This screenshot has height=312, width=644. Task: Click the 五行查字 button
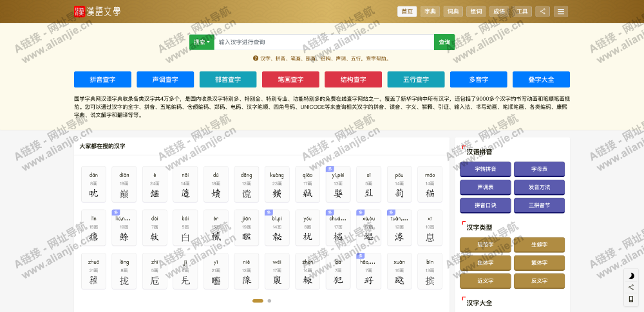(416, 80)
